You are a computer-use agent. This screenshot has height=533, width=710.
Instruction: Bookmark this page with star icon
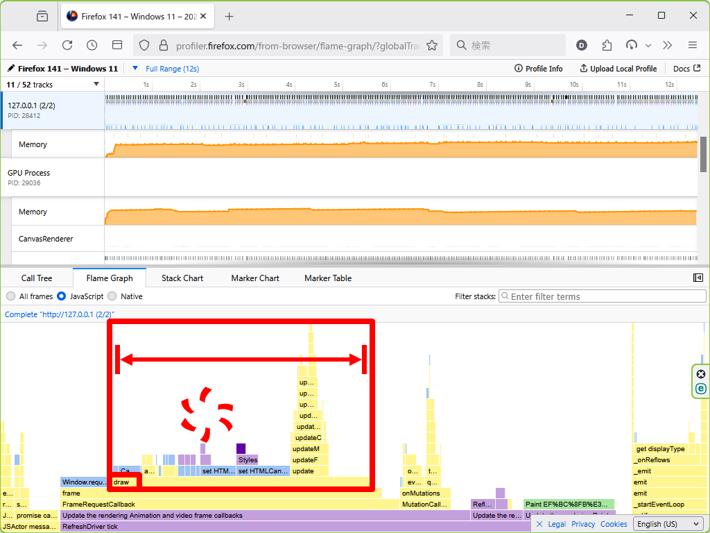click(x=432, y=45)
